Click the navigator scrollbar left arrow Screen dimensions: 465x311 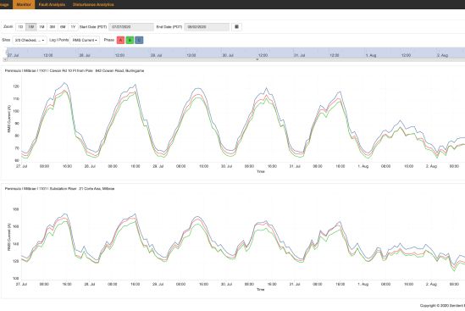(5, 59)
